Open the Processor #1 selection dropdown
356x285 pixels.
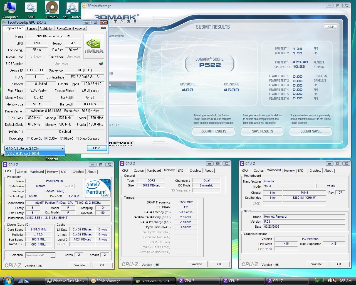40,255
